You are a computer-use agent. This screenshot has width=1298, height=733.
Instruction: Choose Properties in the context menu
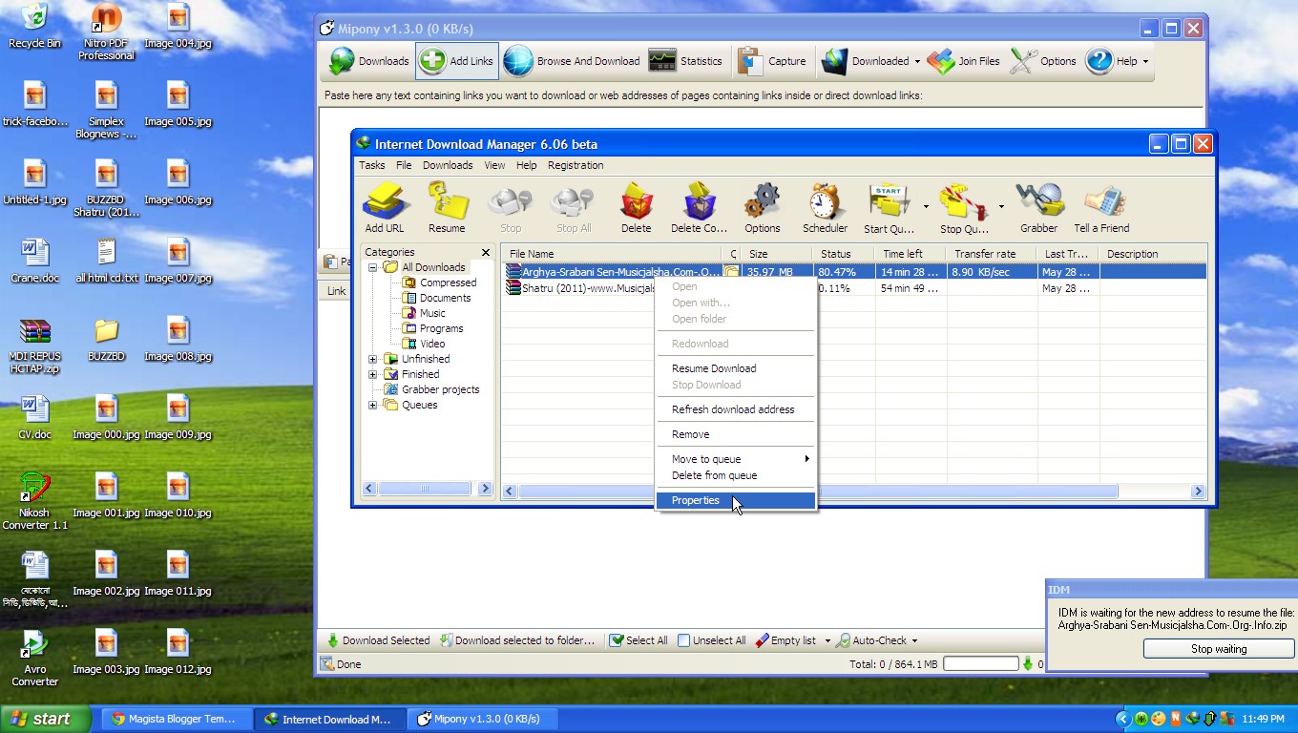[736, 500]
